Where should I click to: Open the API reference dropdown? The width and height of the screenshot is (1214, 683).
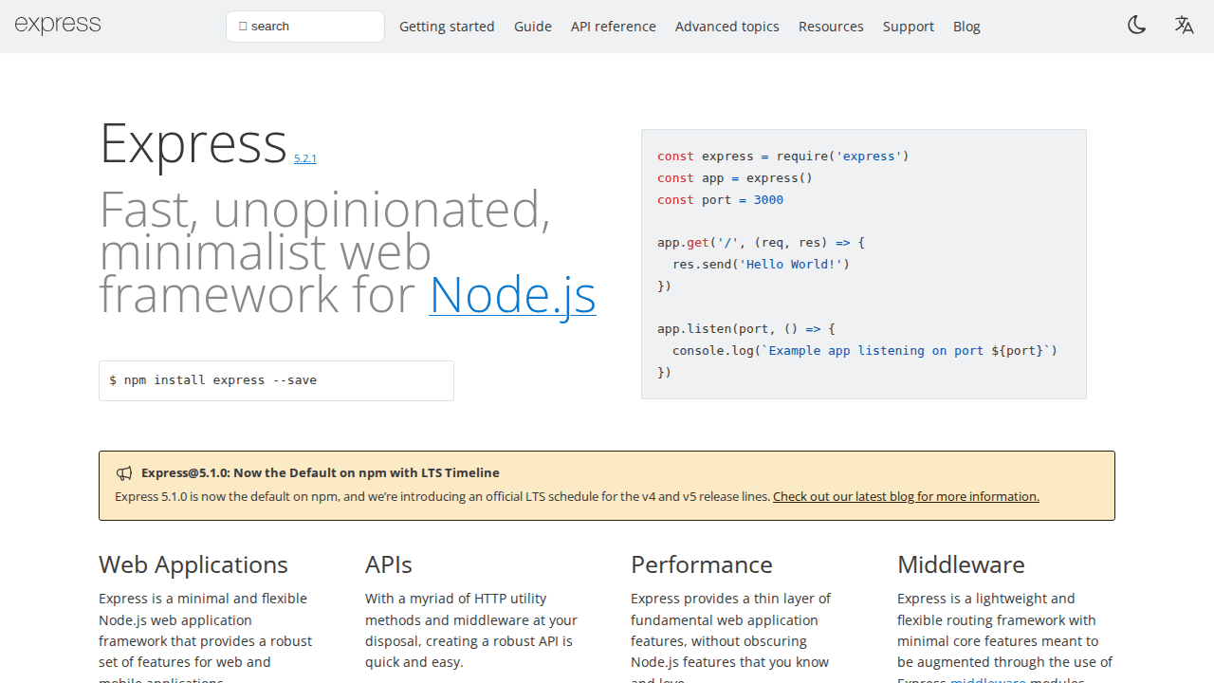tap(613, 27)
